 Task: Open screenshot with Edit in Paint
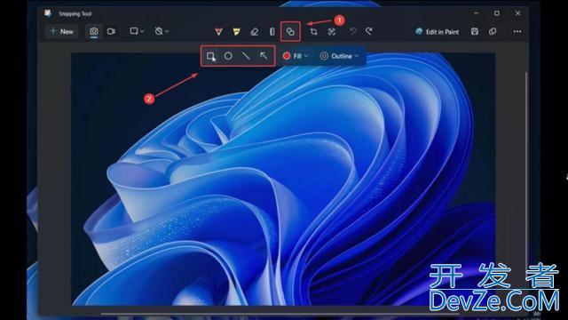438,32
